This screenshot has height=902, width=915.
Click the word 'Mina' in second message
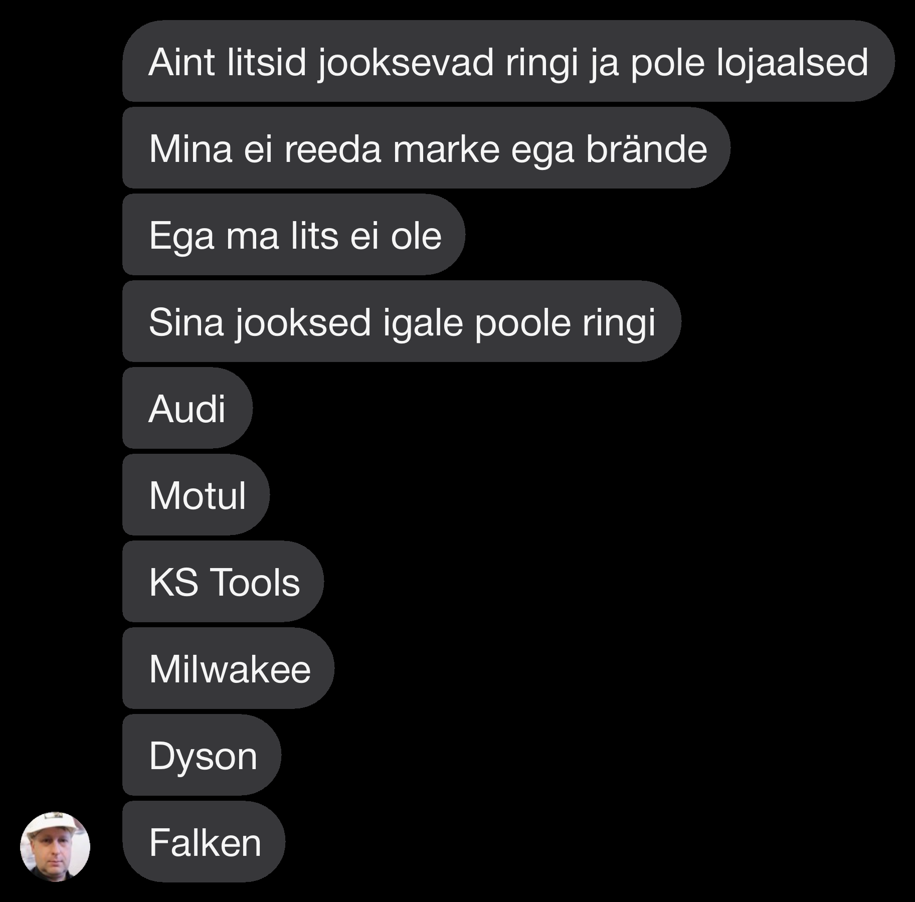point(191,148)
